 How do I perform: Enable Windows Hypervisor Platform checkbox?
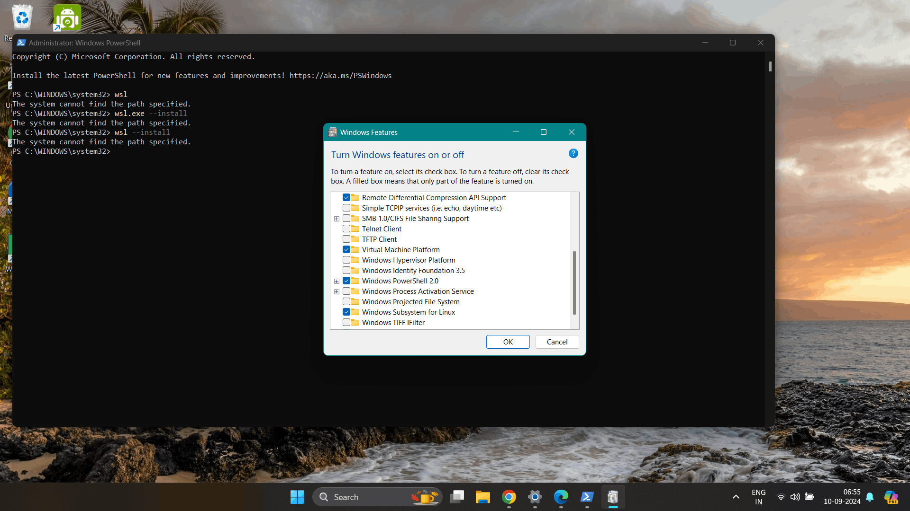pyautogui.click(x=346, y=260)
